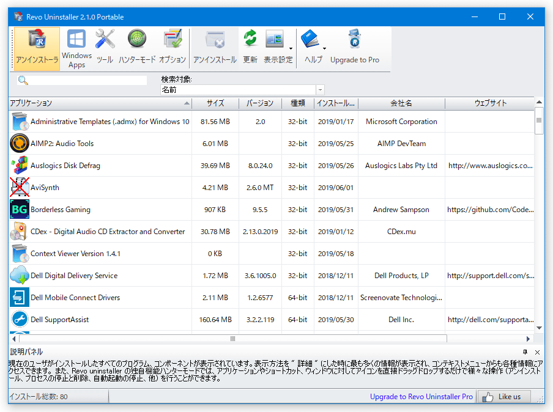Sort by 種類 column header
Viewport: 553px width, 412px height.
(298, 103)
